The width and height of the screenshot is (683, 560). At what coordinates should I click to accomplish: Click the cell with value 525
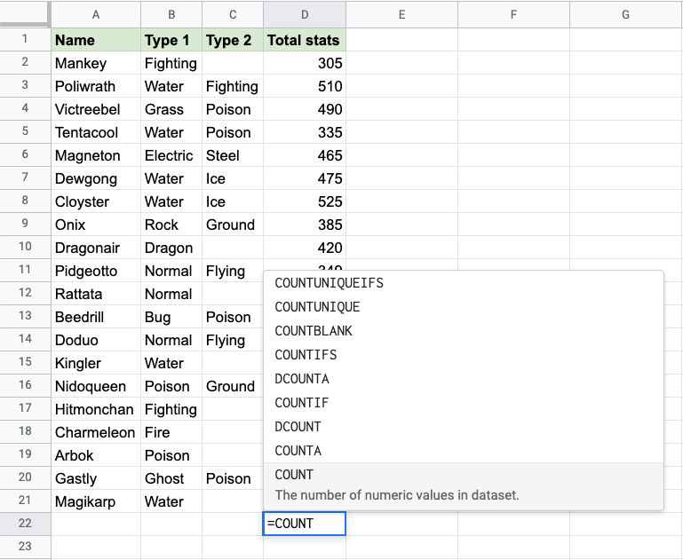point(305,201)
